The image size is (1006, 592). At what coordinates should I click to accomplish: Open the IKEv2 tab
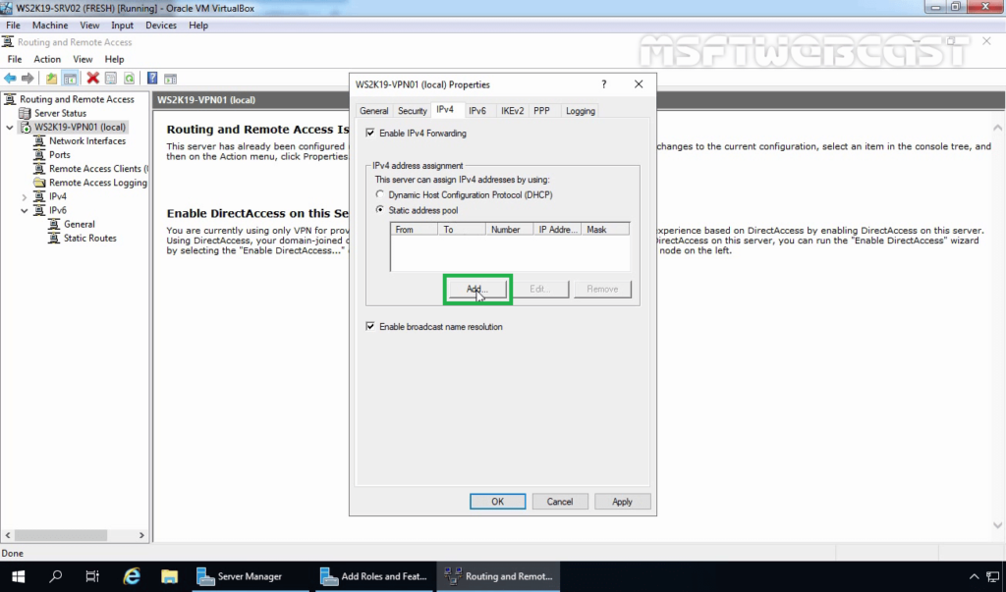click(512, 111)
